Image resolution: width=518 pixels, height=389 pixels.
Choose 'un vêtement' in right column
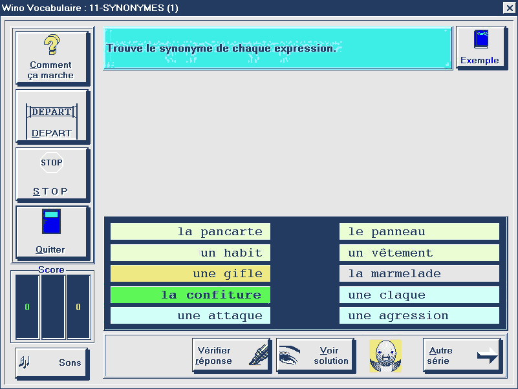pyautogui.click(x=419, y=253)
